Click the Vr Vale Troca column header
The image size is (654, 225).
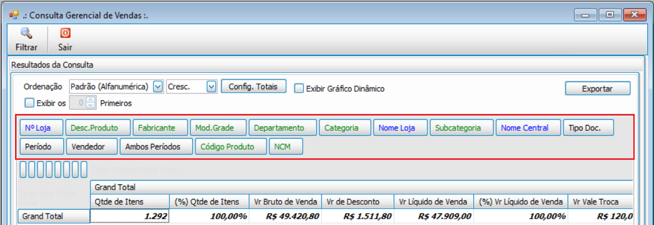601,202
